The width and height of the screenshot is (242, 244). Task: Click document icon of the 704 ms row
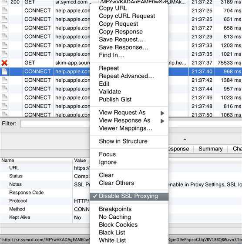click(4, 10)
